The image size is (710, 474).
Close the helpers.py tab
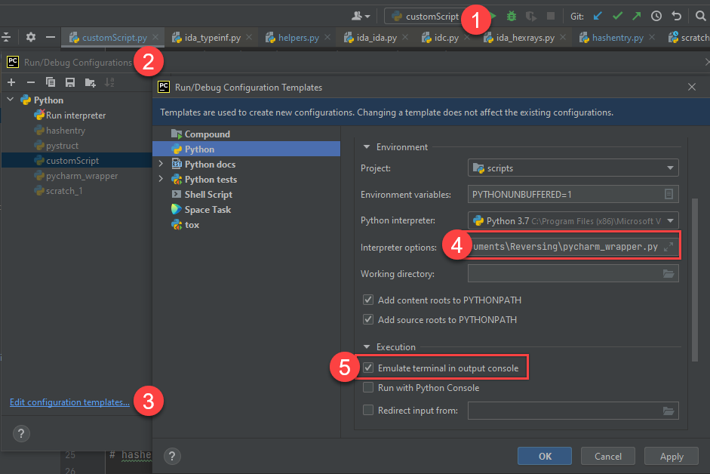(x=327, y=37)
